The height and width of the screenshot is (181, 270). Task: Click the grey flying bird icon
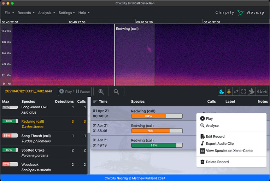tap(251, 91)
